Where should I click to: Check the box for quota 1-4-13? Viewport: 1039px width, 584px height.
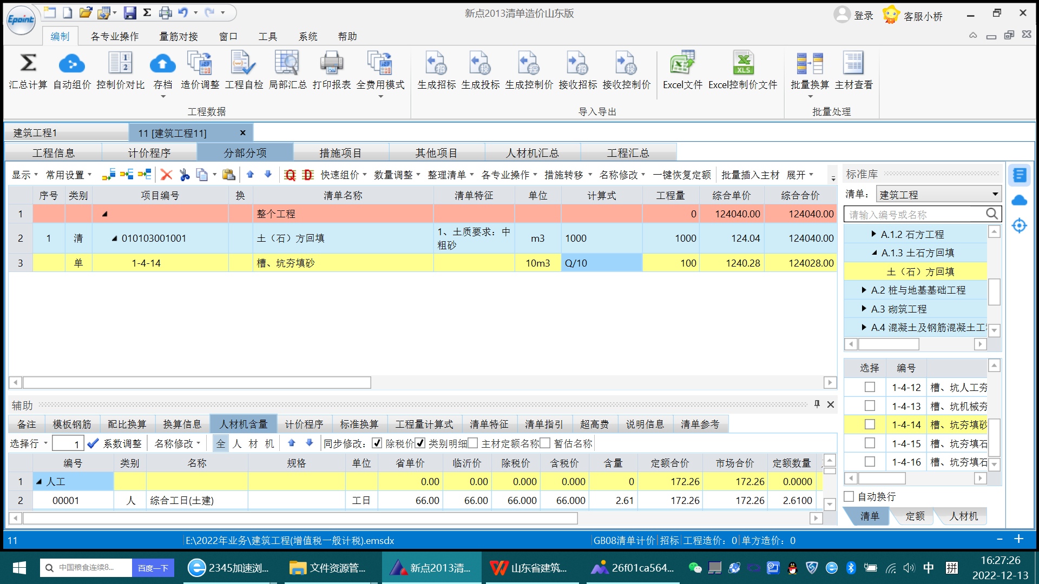point(870,406)
